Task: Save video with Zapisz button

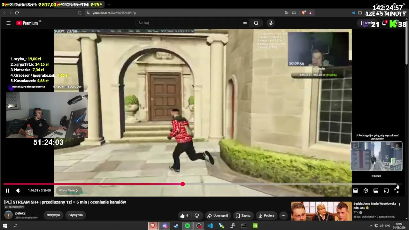Action: [243, 216]
